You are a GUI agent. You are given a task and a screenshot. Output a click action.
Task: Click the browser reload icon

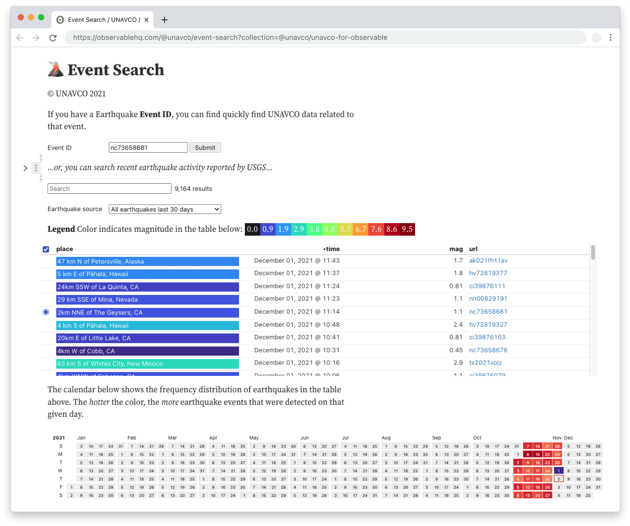point(53,38)
